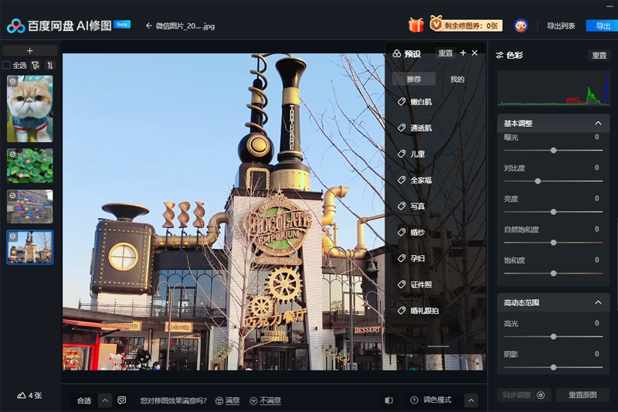Switch to the 我的 presets tab
Viewport: 618px width, 412px height.
(x=457, y=79)
